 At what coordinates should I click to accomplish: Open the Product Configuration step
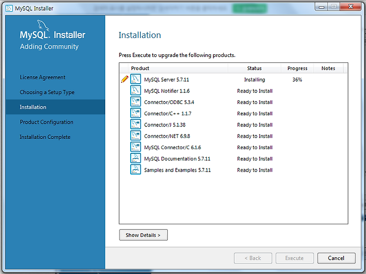point(47,122)
